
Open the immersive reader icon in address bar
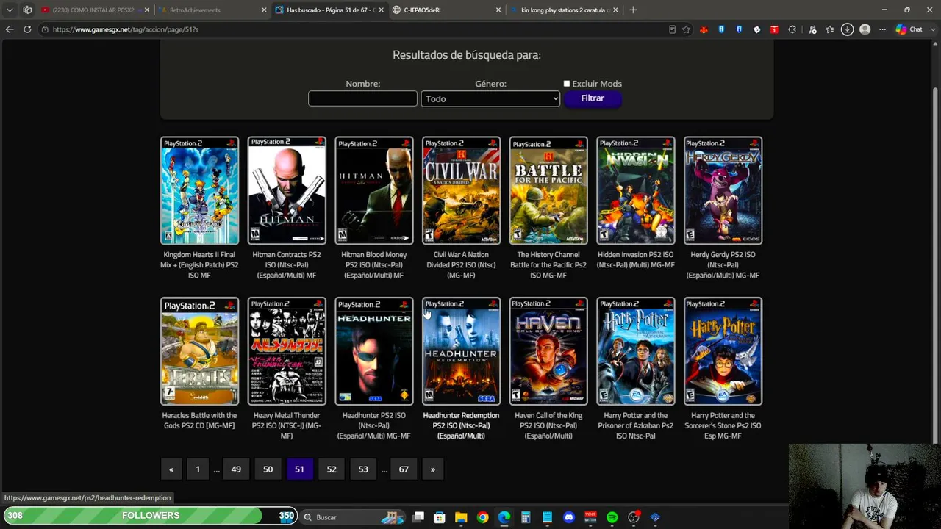point(672,29)
